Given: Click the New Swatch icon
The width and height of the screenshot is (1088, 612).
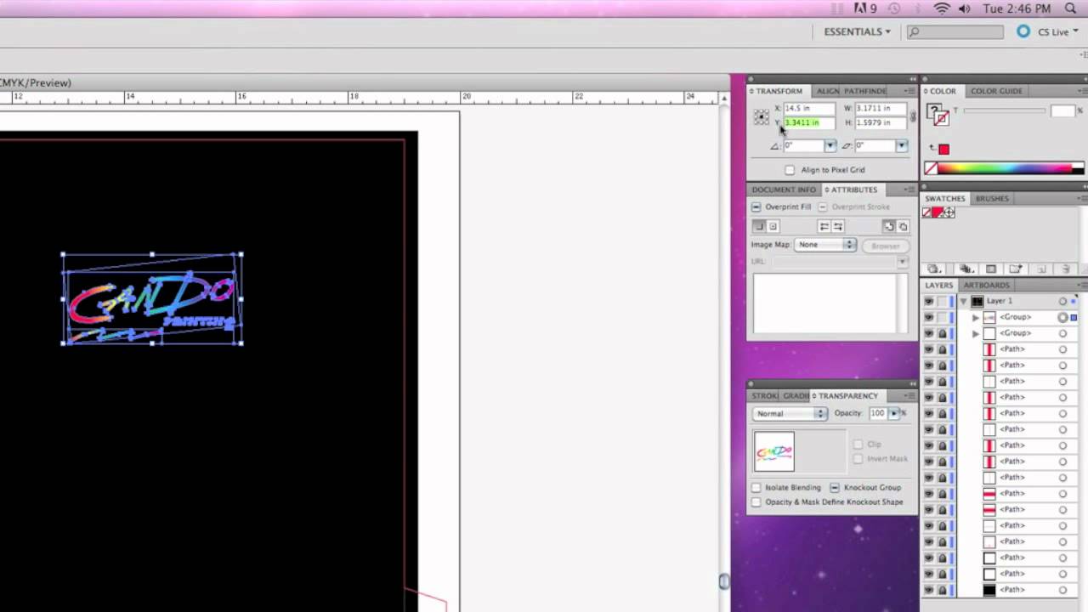Looking at the screenshot, I should click(x=1041, y=269).
